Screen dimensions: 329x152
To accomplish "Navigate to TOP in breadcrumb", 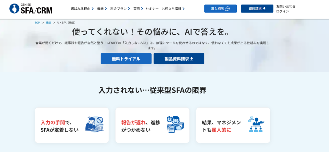I will pyautogui.click(x=37, y=23).
